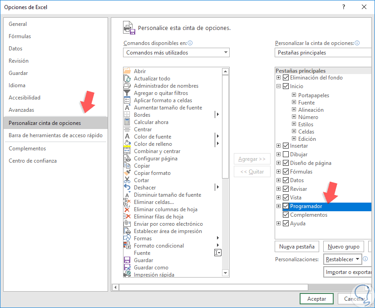Click the Aumentar tamaño de fuente icon
This screenshot has height=308, width=375.
tap(127, 108)
